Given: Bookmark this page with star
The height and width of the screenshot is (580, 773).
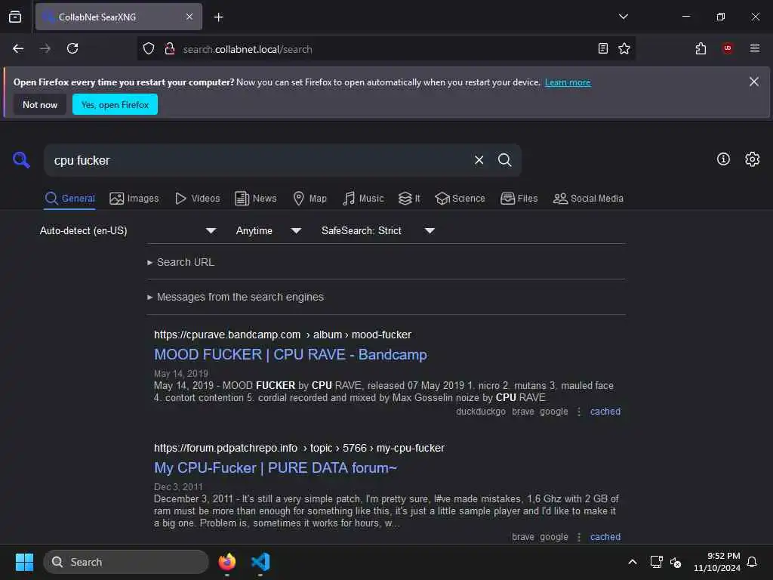Looking at the screenshot, I should tap(624, 48).
